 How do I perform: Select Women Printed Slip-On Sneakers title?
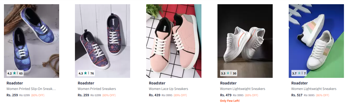(x=31, y=89)
